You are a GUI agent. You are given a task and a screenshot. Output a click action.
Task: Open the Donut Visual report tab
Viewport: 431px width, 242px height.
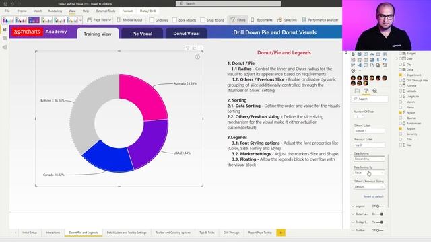tap(187, 34)
